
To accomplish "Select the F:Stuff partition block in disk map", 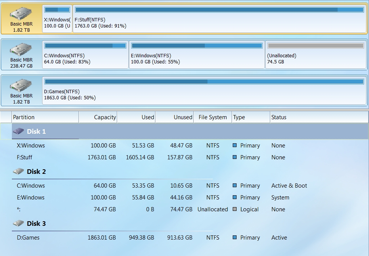I will 220,19.
